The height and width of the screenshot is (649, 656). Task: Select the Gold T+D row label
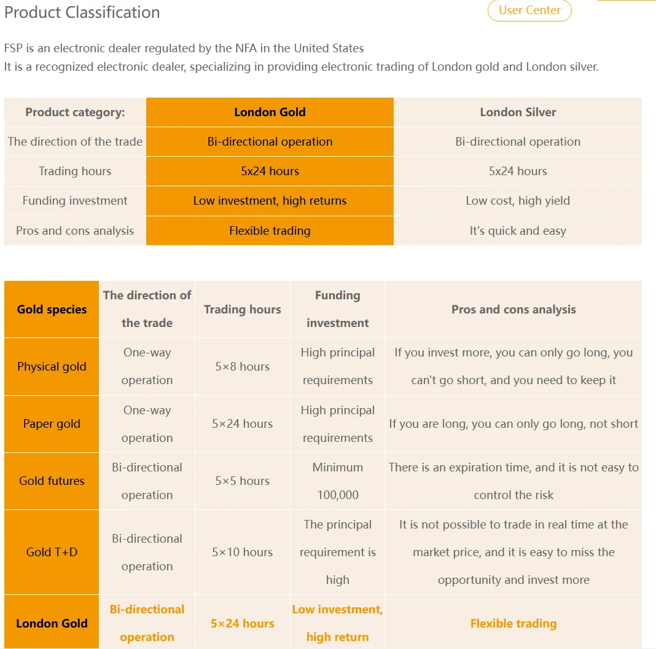(x=52, y=552)
